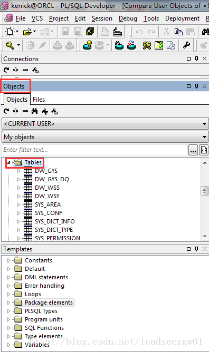Click the Print Setup printer icon
The width and height of the screenshot is (209, 352).
(117, 32)
